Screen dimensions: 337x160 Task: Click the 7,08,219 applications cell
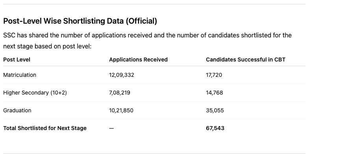120,93
